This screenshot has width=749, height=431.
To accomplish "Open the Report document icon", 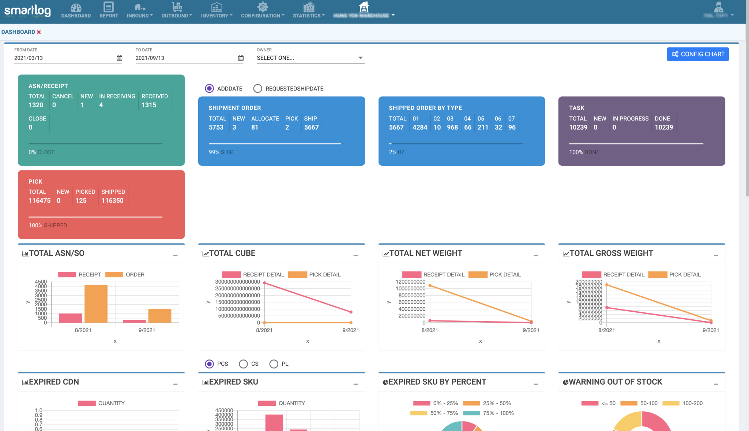I will (109, 7).
